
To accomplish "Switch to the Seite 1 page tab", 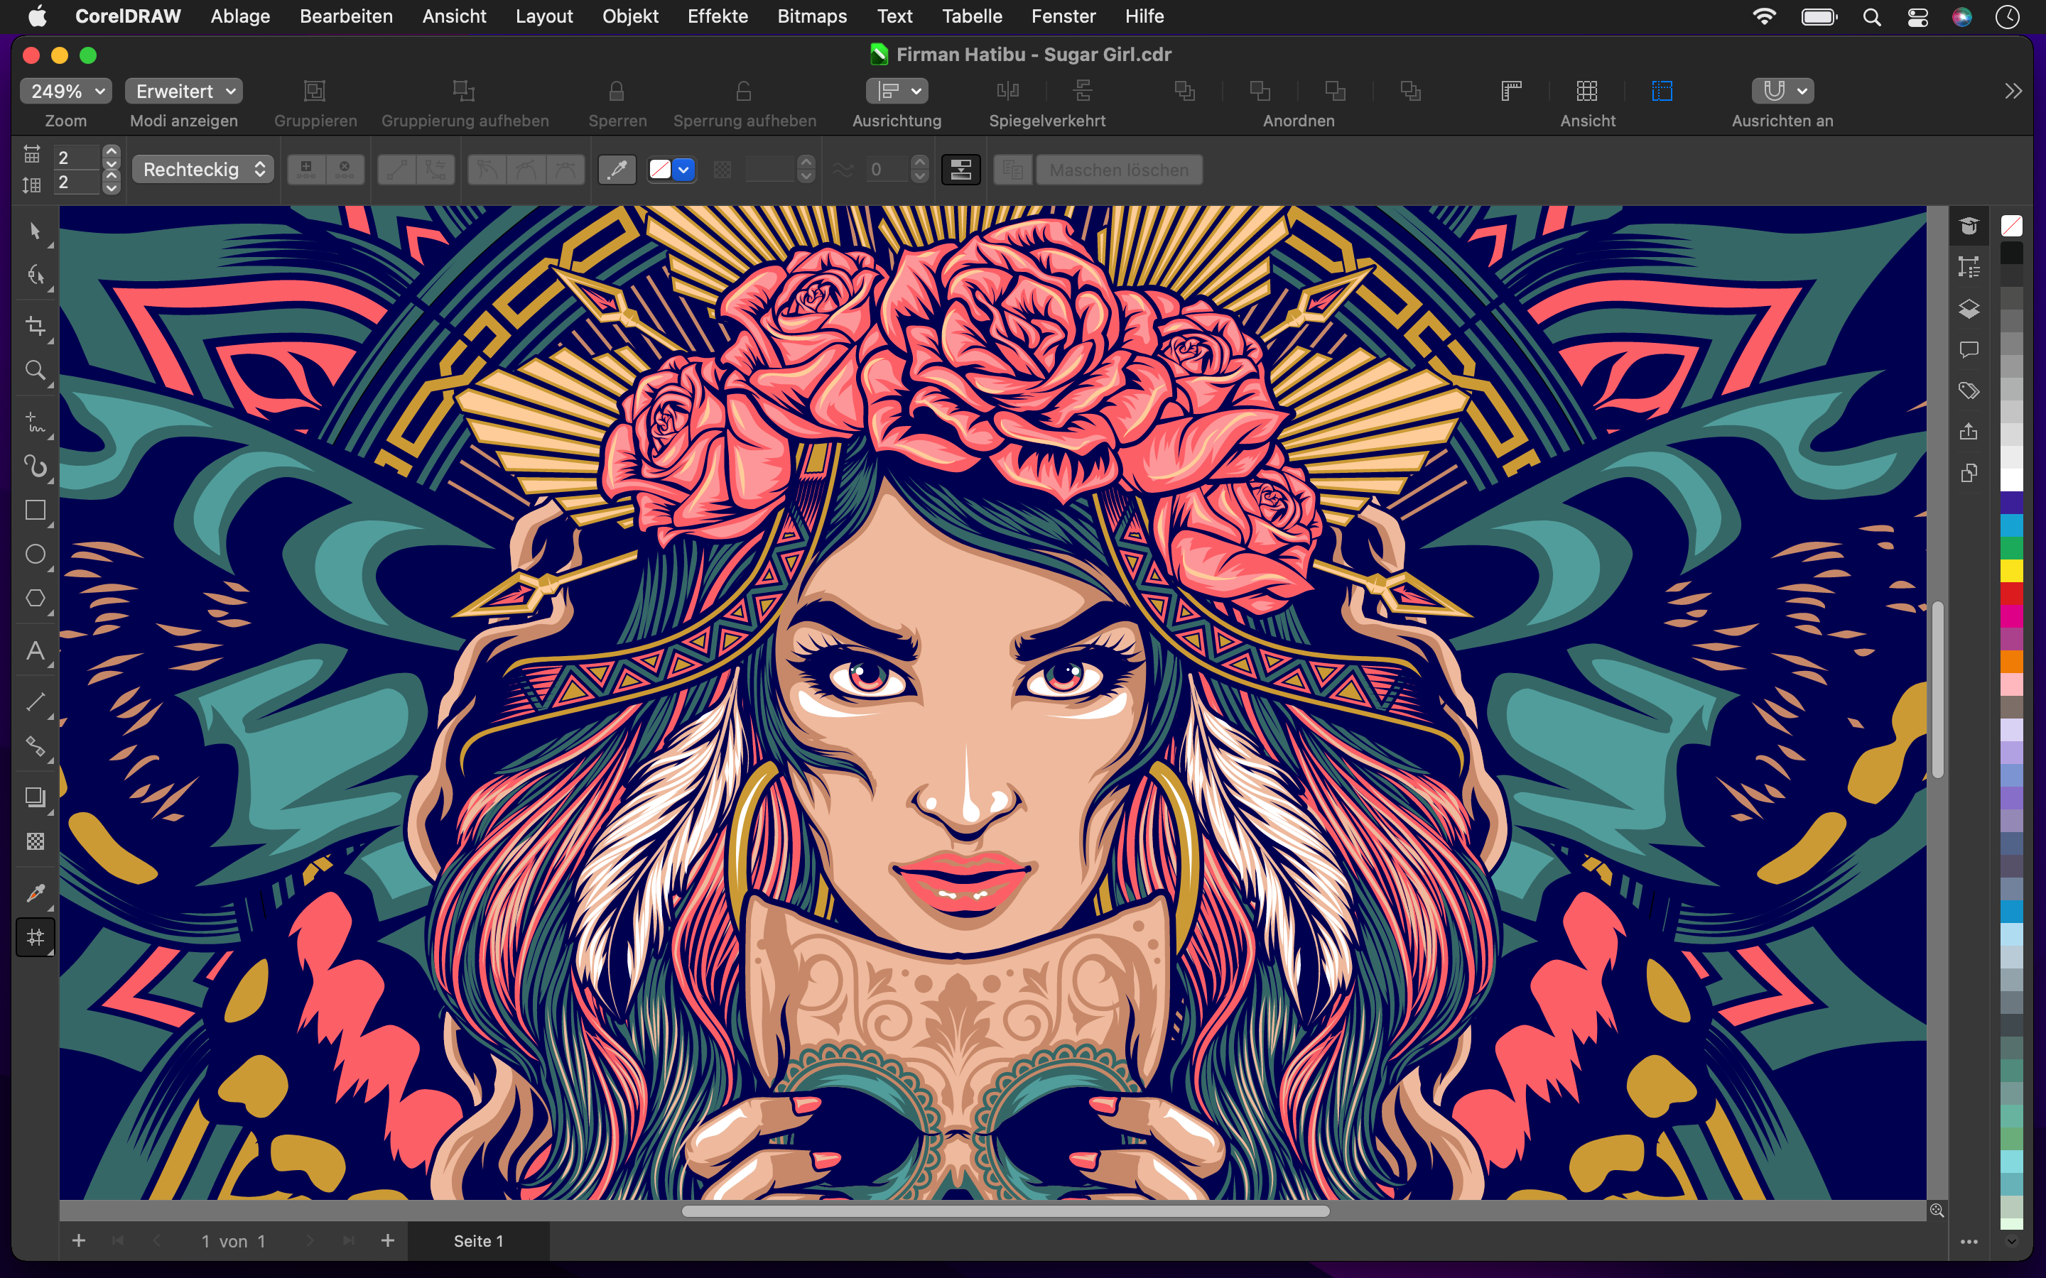I will [x=479, y=1240].
